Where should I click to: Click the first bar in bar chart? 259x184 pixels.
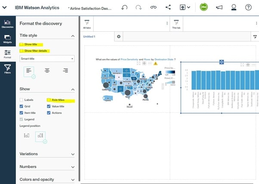pyautogui.click(x=194, y=80)
